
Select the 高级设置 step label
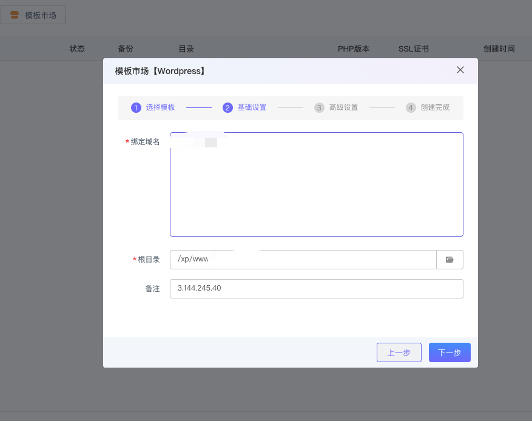click(x=343, y=107)
